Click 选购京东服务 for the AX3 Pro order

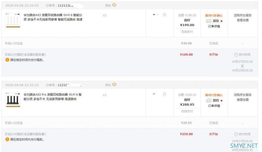pos(243,95)
